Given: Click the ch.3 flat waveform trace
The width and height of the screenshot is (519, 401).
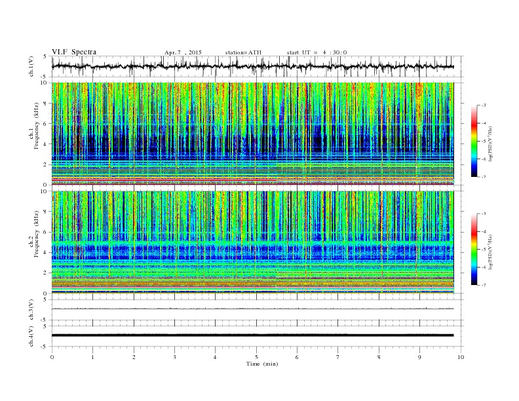Looking at the screenshot, I should coord(252,309).
